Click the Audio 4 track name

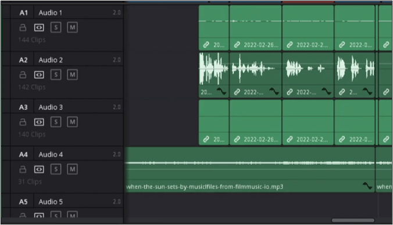tap(51, 154)
